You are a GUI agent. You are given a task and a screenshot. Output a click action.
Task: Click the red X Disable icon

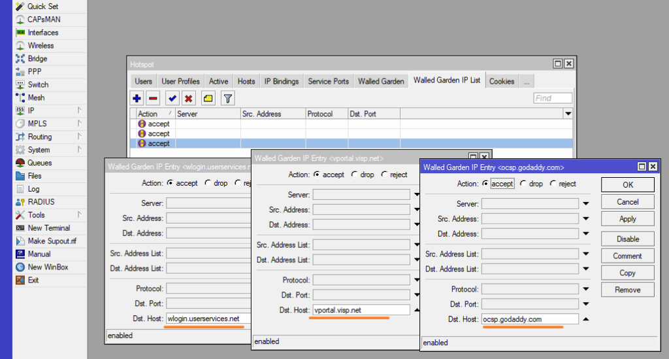(x=188, y=98)
